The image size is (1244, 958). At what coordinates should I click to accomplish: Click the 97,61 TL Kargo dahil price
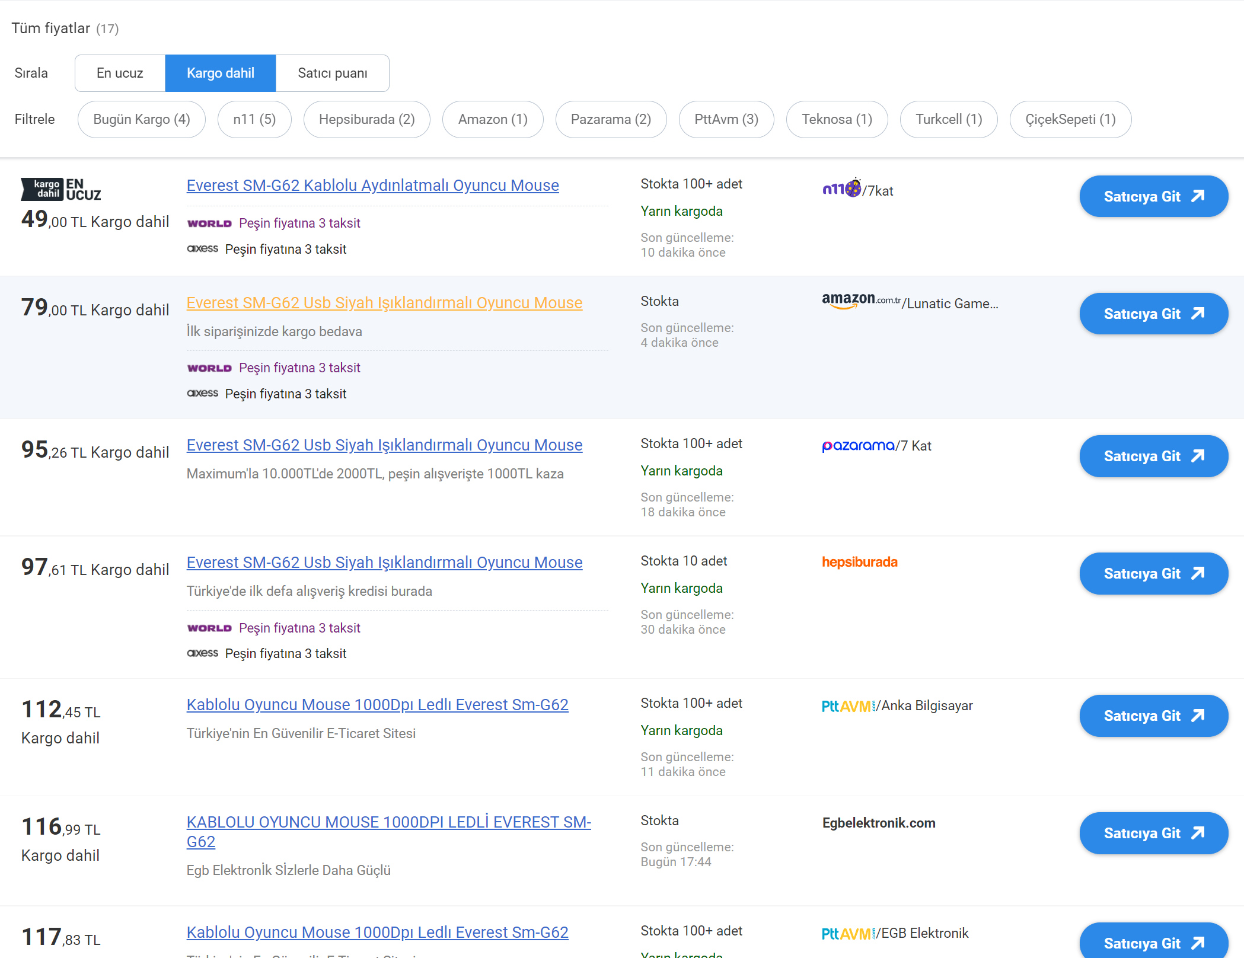[95, 568]
